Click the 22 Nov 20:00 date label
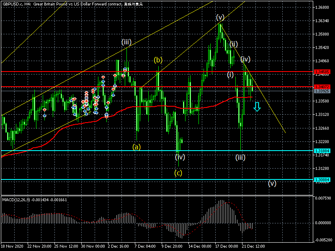Screen dimensions: 335x251 39,246
